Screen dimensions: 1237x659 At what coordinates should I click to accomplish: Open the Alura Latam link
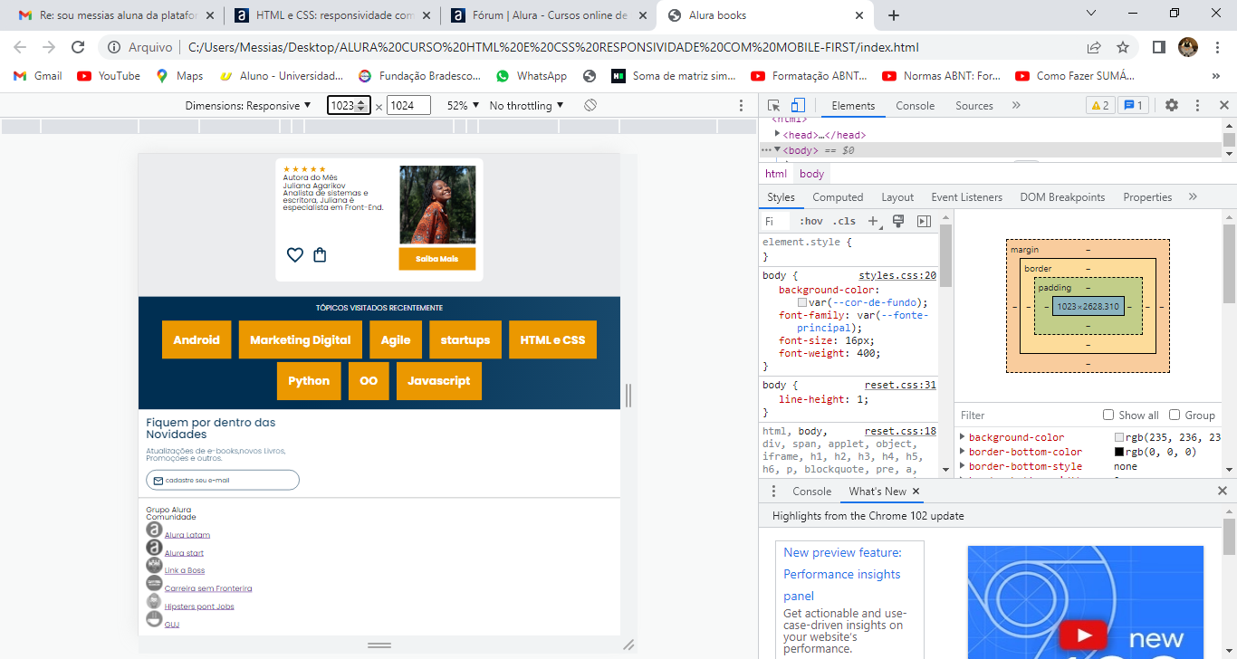187,535
